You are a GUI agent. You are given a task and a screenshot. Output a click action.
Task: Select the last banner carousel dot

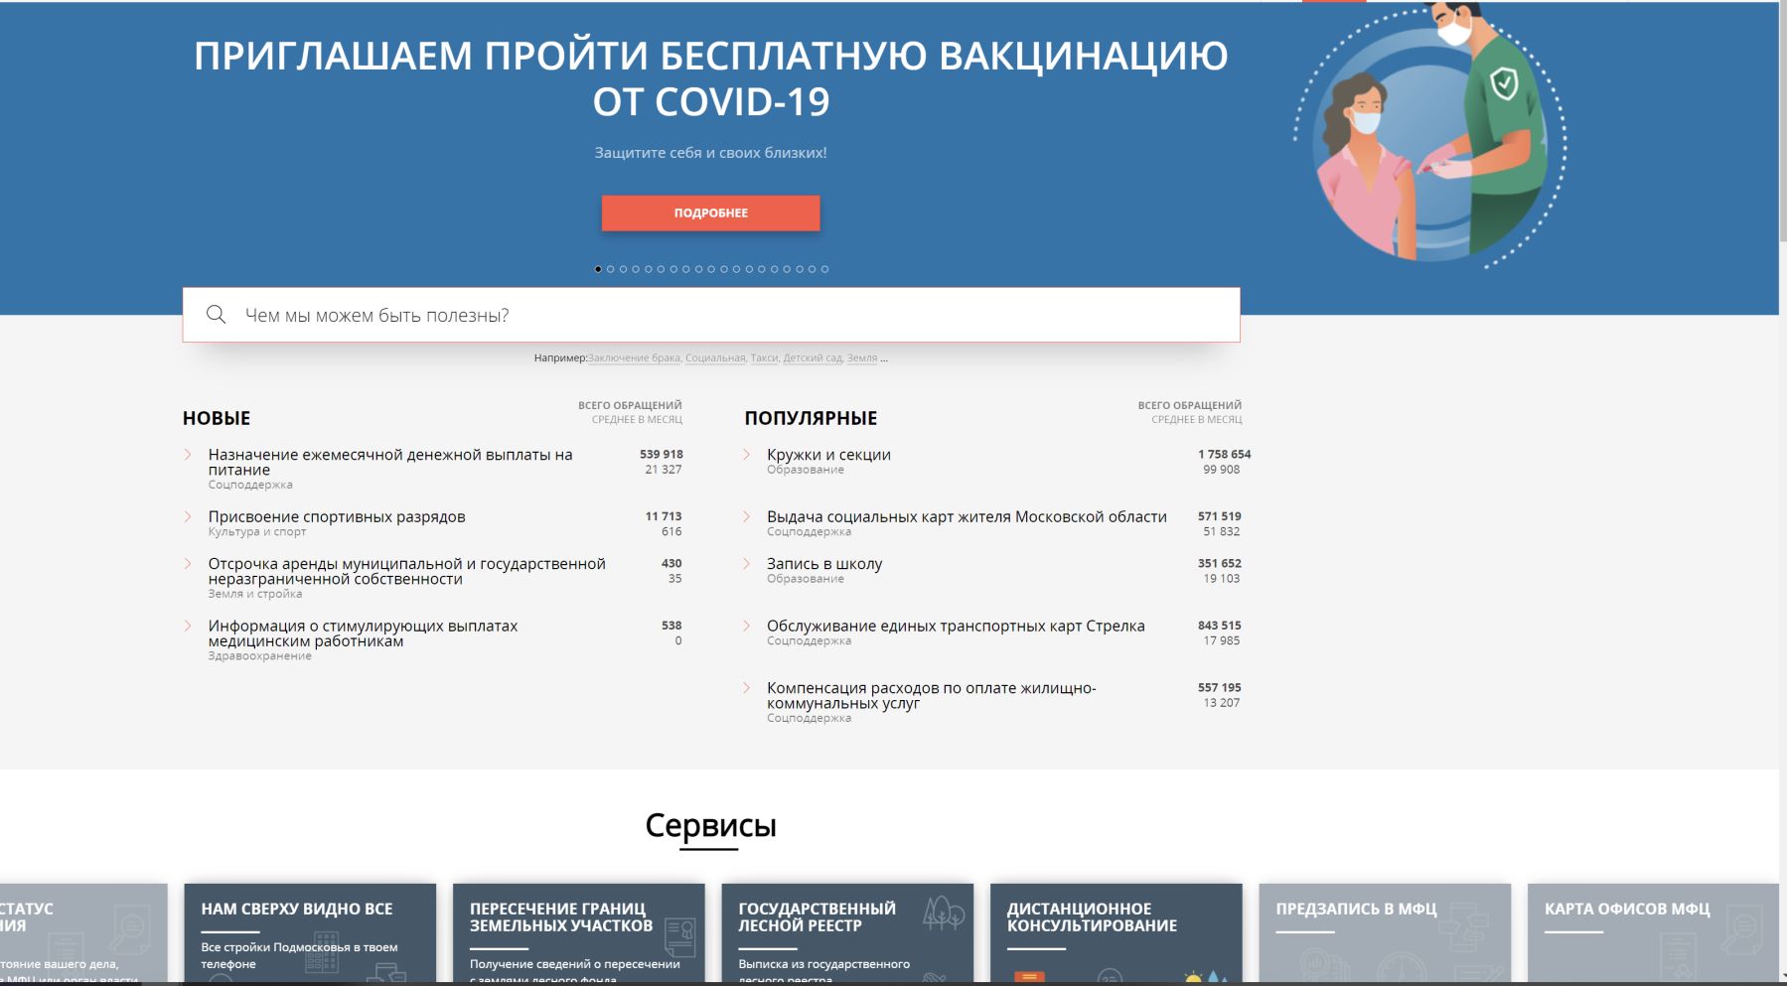(x=824, y=269)
